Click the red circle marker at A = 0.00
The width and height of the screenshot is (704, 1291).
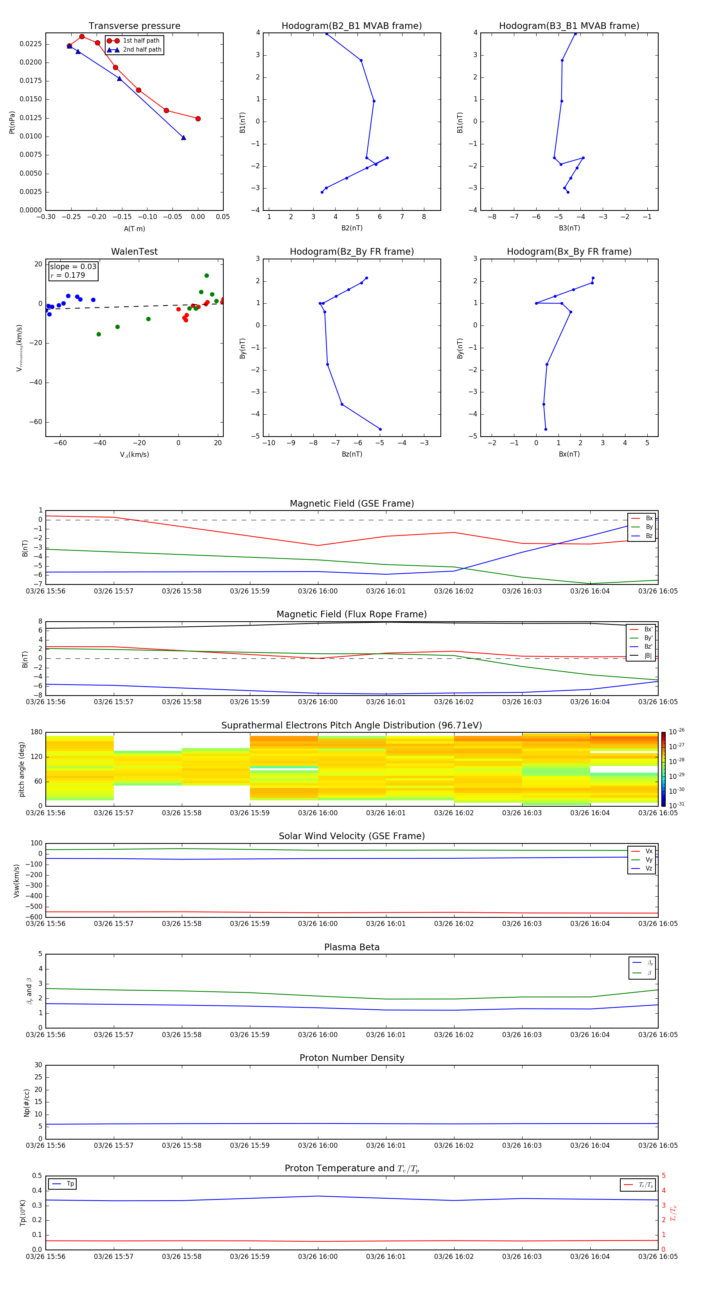(198, 119)
